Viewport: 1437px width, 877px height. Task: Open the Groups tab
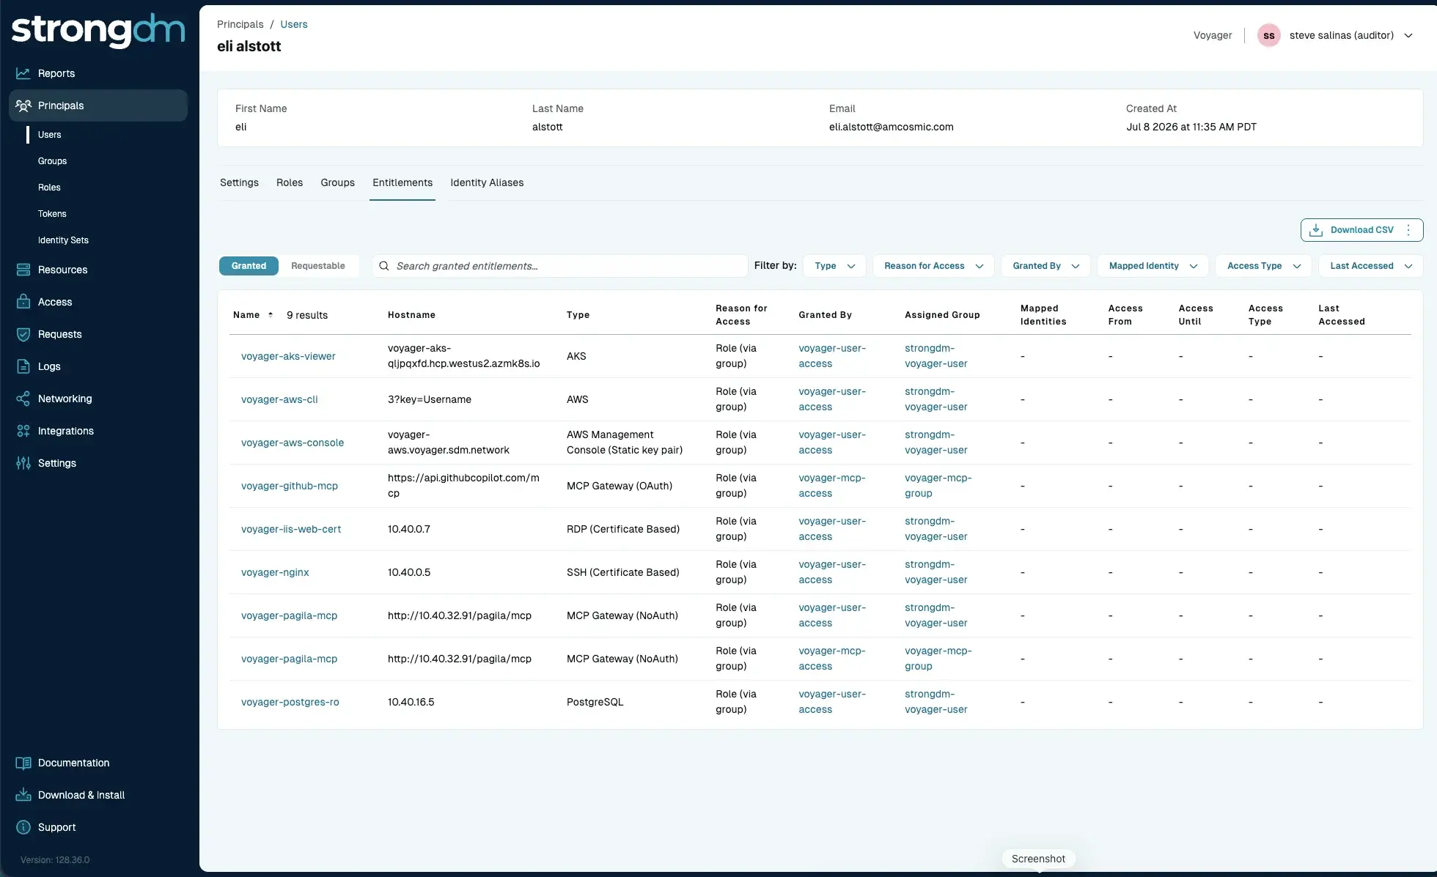337,182
